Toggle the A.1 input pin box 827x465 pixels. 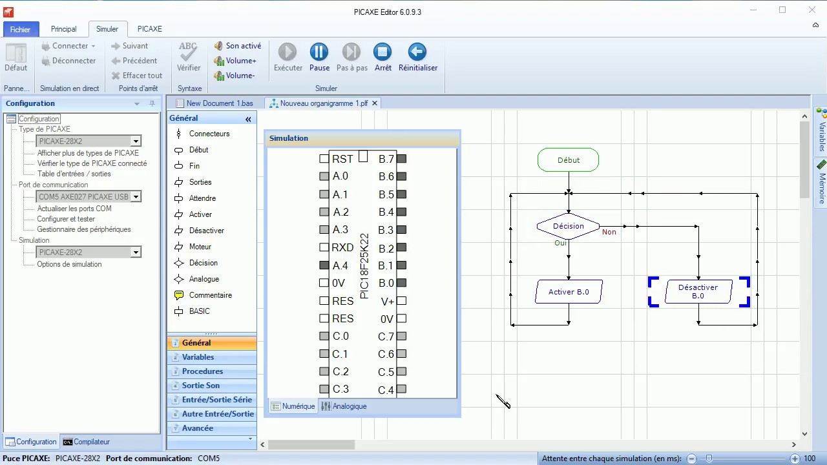click(x=324, y=194)
